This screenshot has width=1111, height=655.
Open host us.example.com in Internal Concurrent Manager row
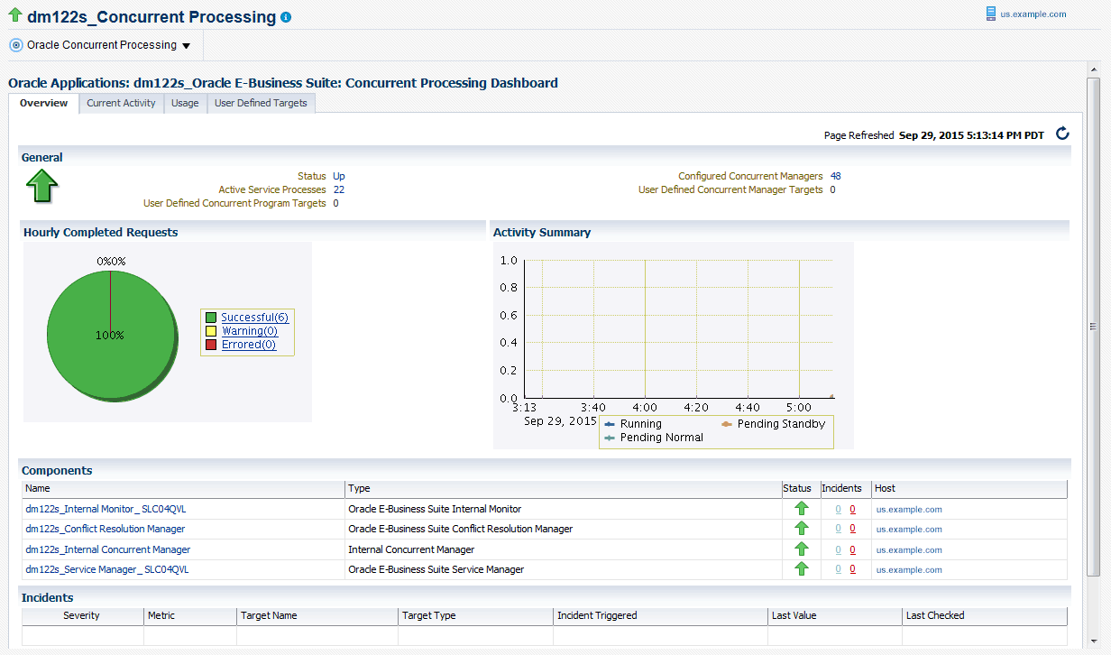click(x=909, y=549)
